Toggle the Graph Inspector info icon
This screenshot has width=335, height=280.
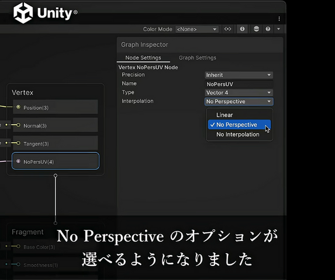click(x=242, y=29)
